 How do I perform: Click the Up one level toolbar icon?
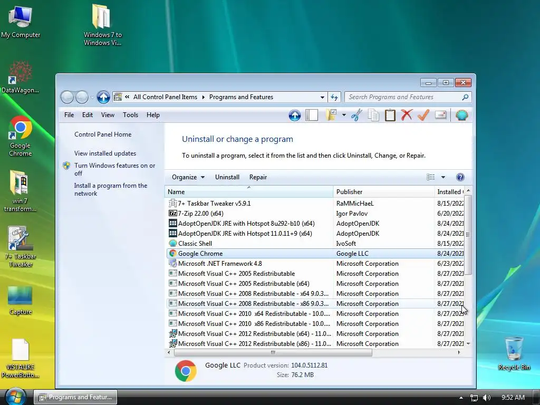294,115
